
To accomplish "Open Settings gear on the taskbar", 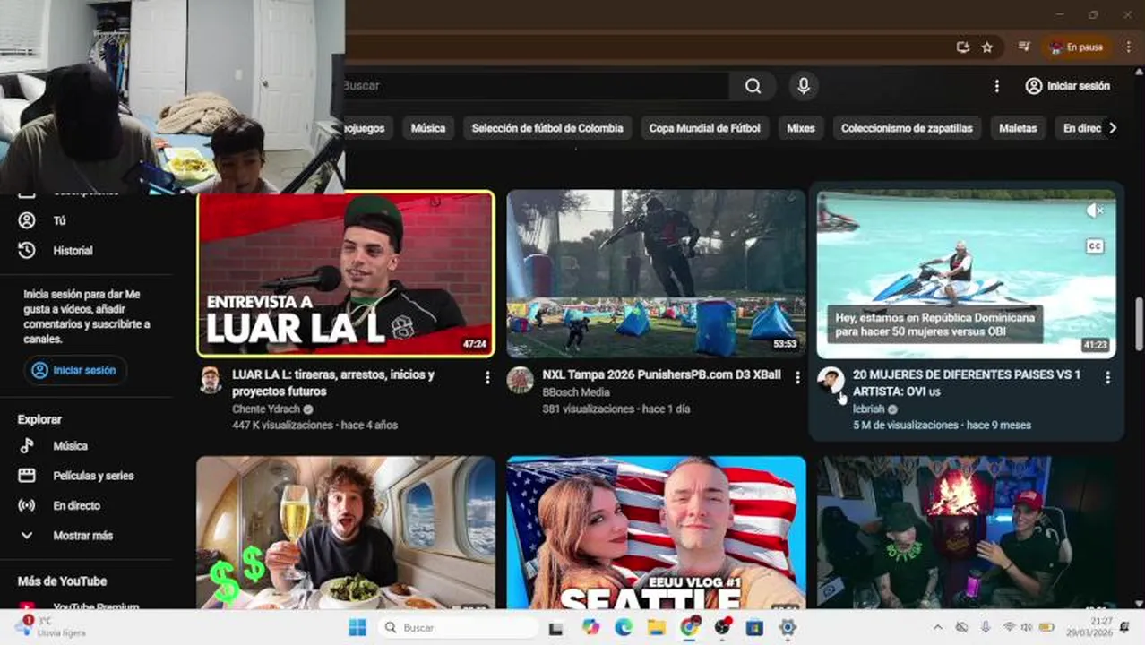I will click(788, 627).
